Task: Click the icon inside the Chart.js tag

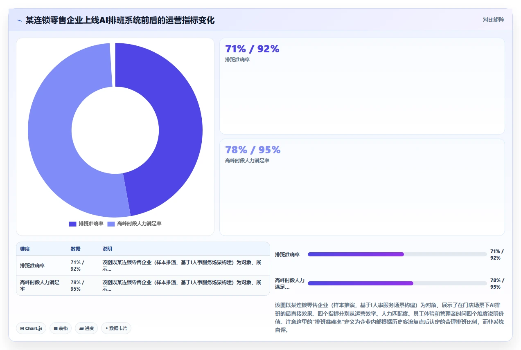Action: pos(22,328)
